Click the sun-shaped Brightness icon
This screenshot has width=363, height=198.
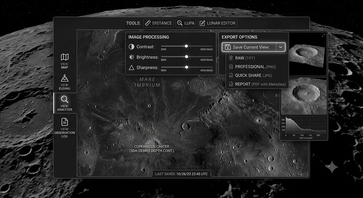131,57
